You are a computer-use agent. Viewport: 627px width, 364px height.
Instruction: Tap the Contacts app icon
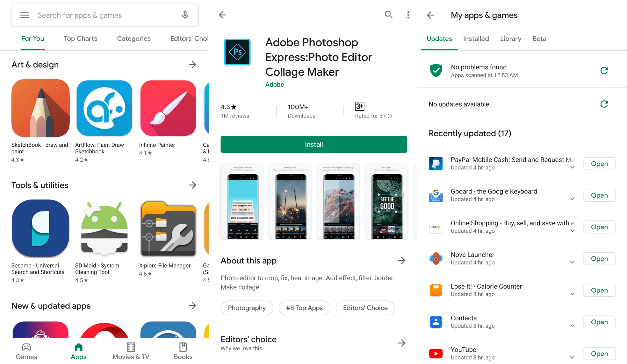click(x=436, y=322)
